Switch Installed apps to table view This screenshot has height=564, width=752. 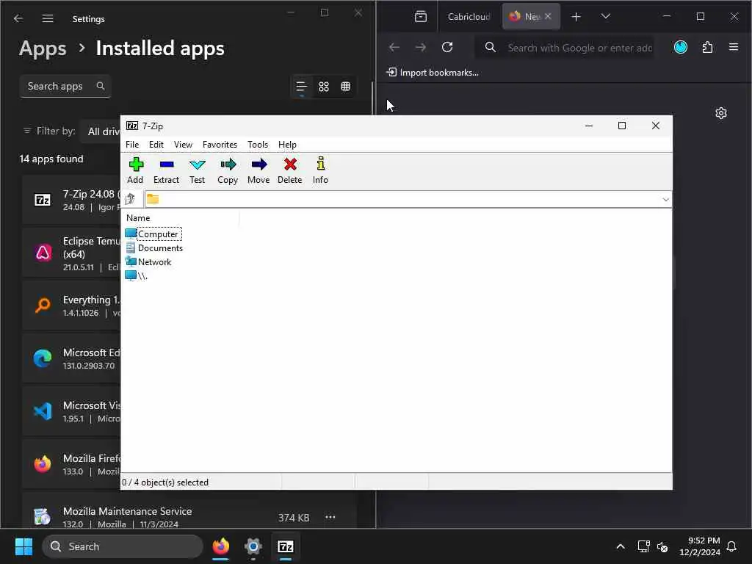coord(345,87)
